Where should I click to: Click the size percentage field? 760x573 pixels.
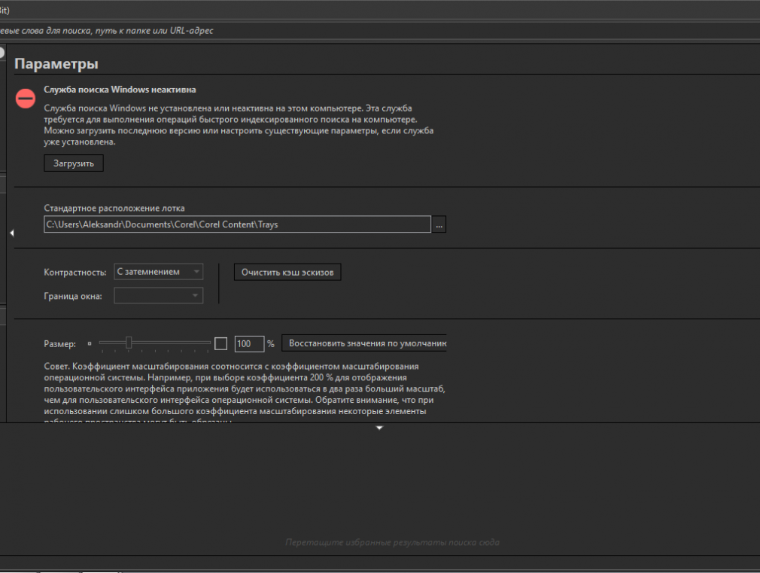click(249, 343)
